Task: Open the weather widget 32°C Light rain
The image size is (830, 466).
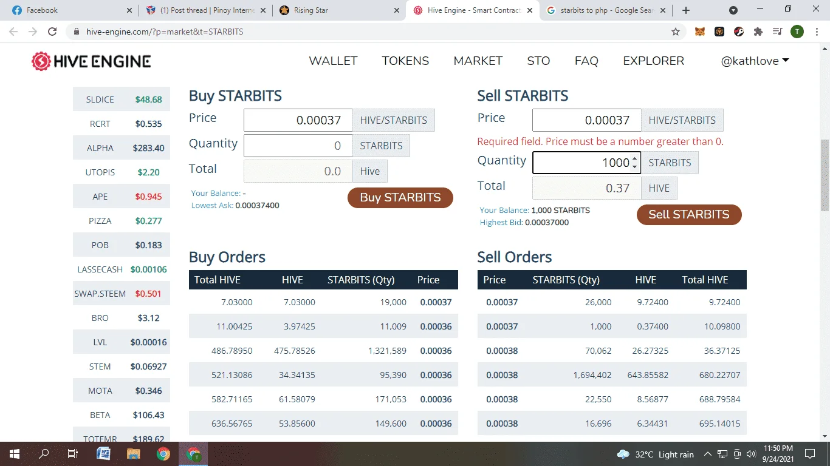Action: point(655,454)
